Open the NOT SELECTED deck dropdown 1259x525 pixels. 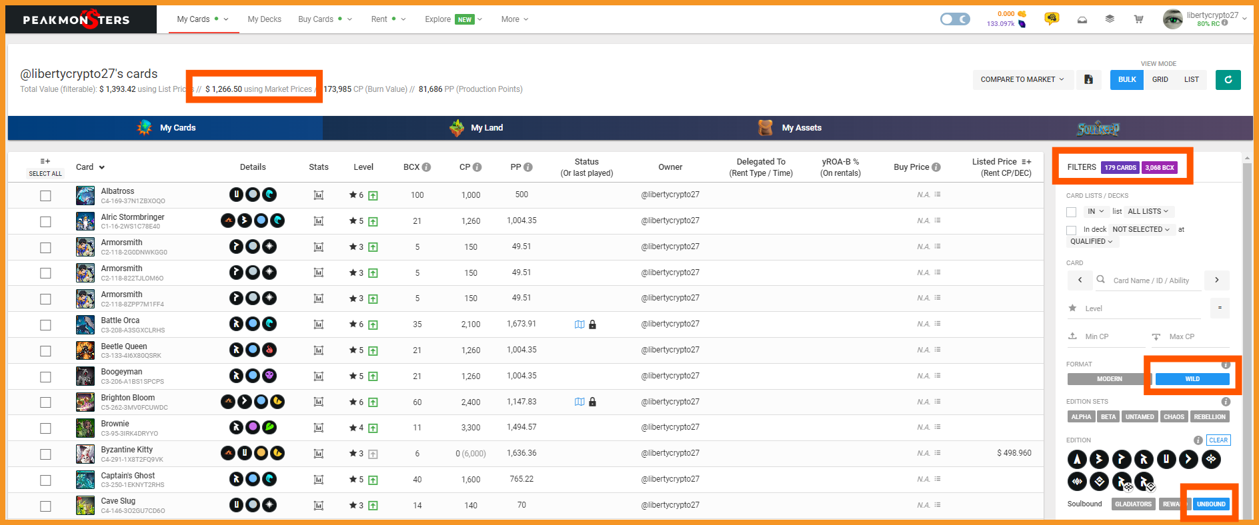pos(1141,229)
